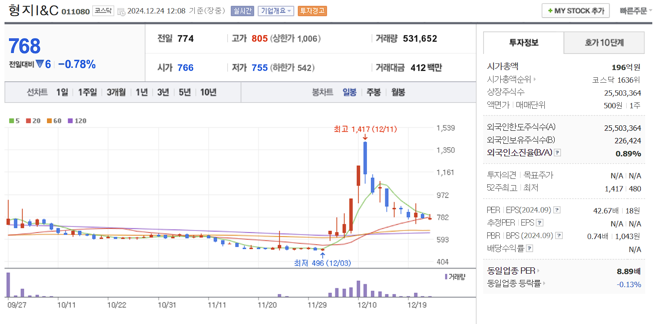Open the 배당수익률 help tooltip icon
Image resolution: width=655 pixels, height=324 pixels.
coord(530,248)
